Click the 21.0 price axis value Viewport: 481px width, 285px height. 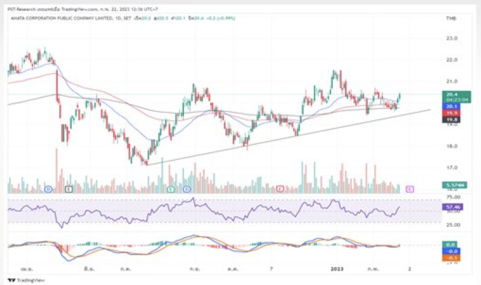pyautogui.click(x=452, y=81)
